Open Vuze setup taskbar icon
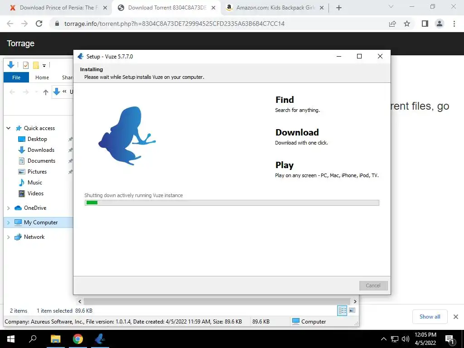 (x=100, y=339)
